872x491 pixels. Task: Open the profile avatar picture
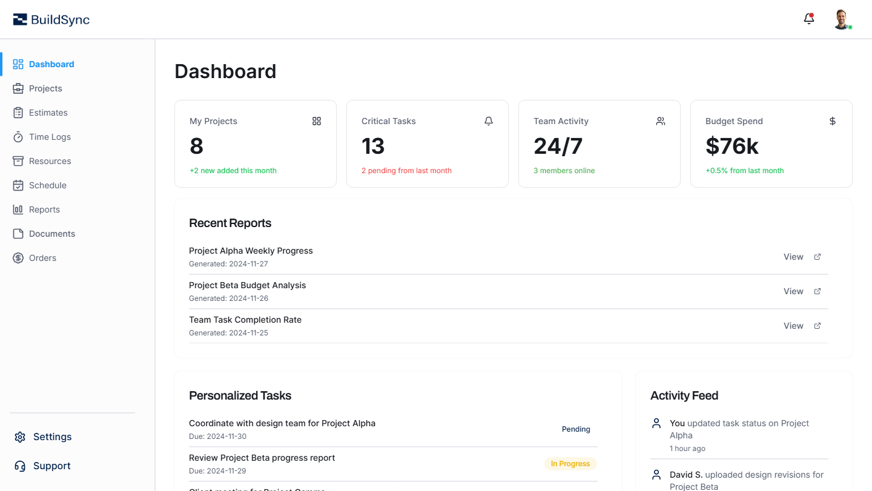coord(842,19)
